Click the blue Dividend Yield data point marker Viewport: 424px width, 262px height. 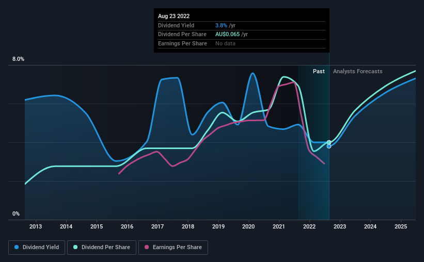point(329,146)
